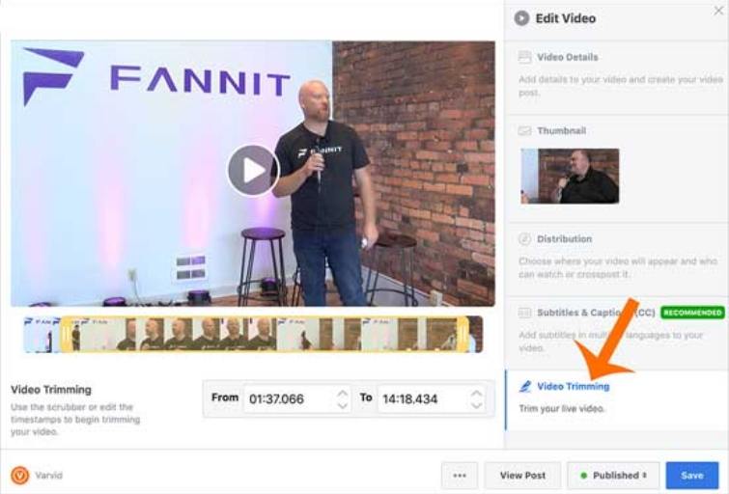The width and height of the screenshot is (729, 494).
Task: Click the Video Details icon
Action: 524,57
